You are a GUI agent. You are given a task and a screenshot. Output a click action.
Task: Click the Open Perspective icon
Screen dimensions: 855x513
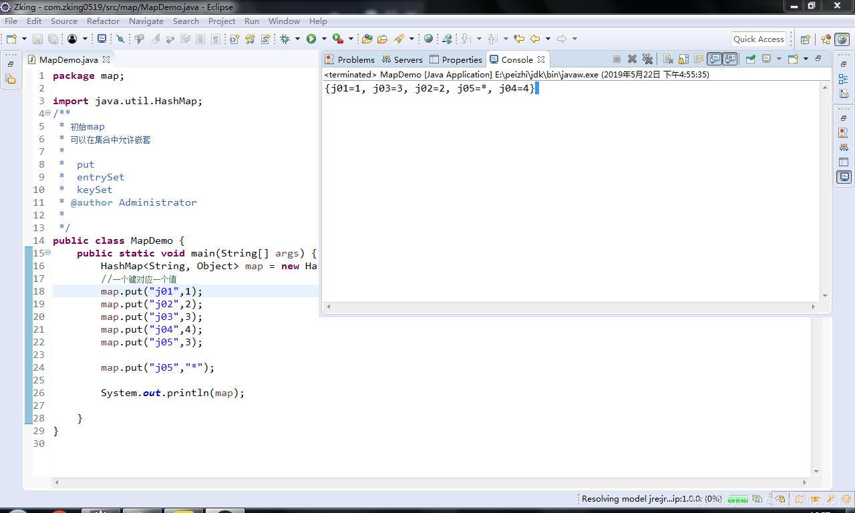805,39
